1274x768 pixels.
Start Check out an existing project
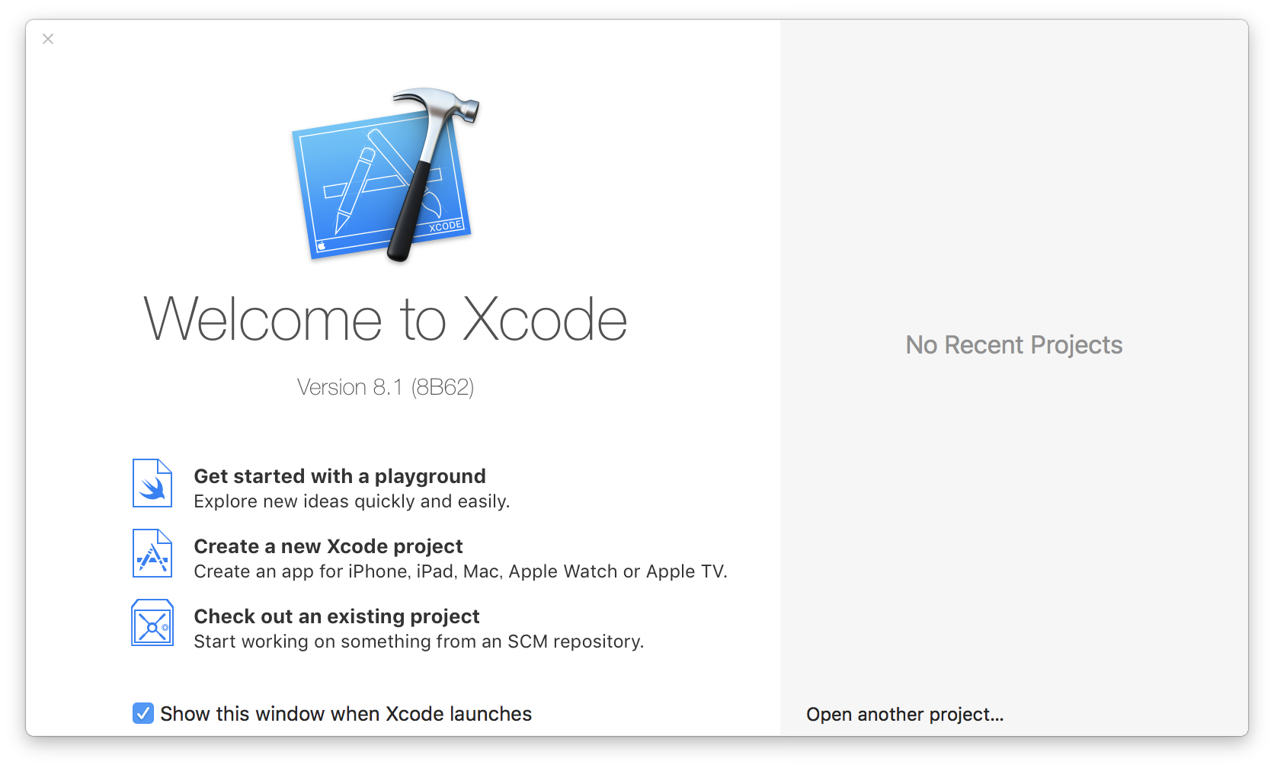pyautogui.click(x=337, y=616)
